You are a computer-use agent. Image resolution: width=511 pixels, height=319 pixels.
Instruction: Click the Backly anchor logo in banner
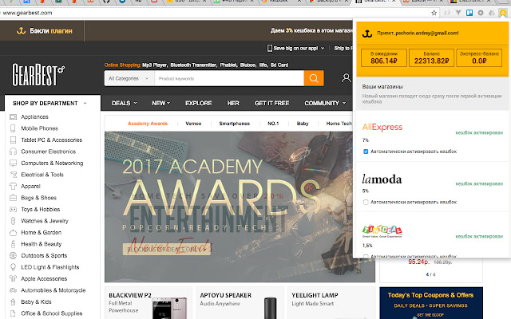22,31
